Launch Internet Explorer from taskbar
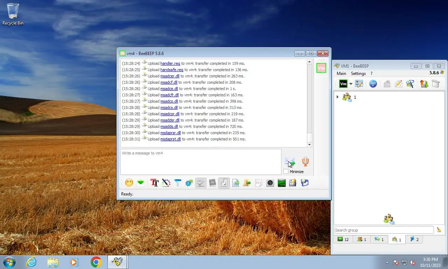Image resolution: width=448 pixels, height=269 pixels. pos(31,262)
